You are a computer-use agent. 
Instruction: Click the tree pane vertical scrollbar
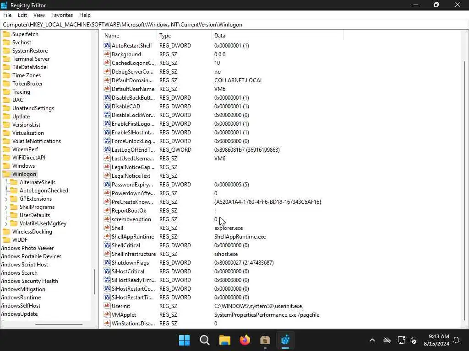[94, 282]
